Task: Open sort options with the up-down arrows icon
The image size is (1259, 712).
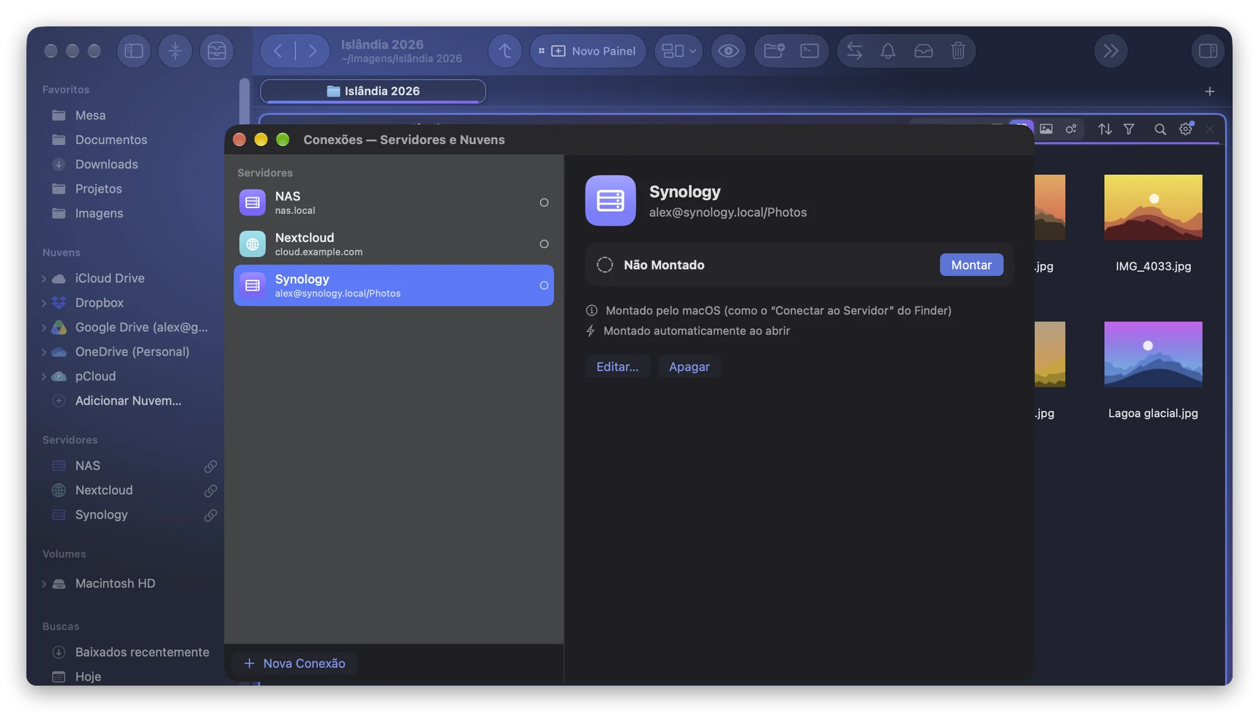Action: [x=1105, y=129]
